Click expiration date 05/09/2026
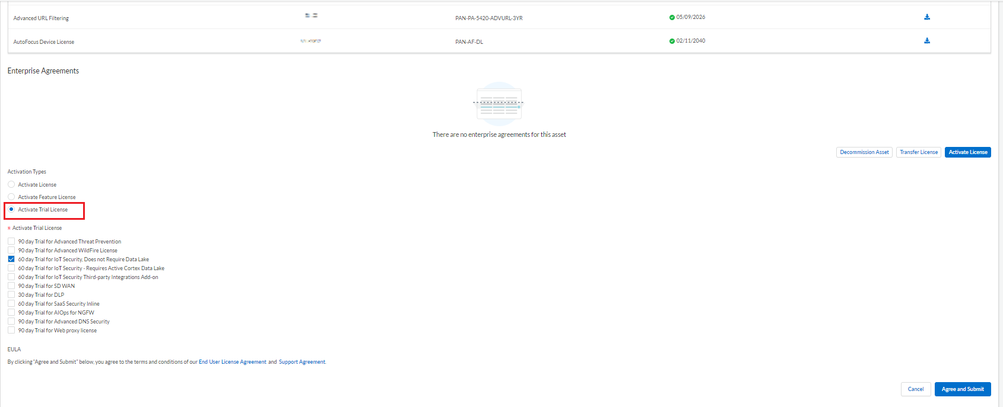This screenshot has width=1003, height=407. [x=691, y=17]
